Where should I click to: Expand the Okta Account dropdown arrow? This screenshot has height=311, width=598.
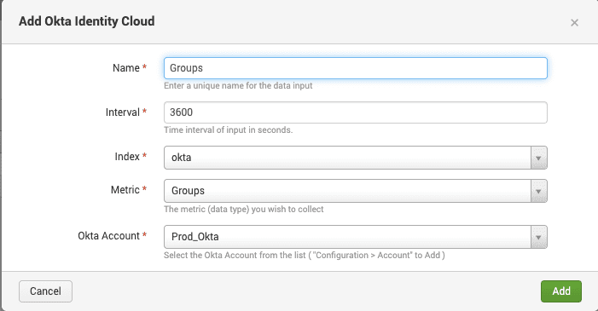pos(539,237)
